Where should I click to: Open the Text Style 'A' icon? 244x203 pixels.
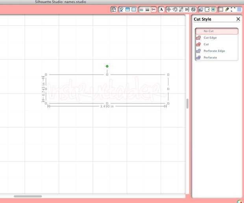click(161, 9)
